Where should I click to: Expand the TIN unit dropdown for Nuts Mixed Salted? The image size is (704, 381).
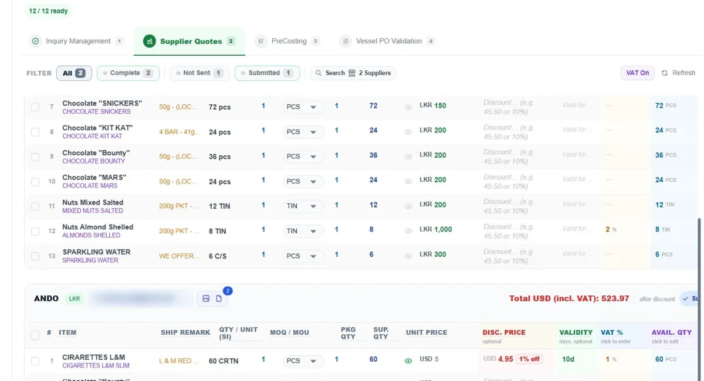pyautogui.click(x=303, y=206)
